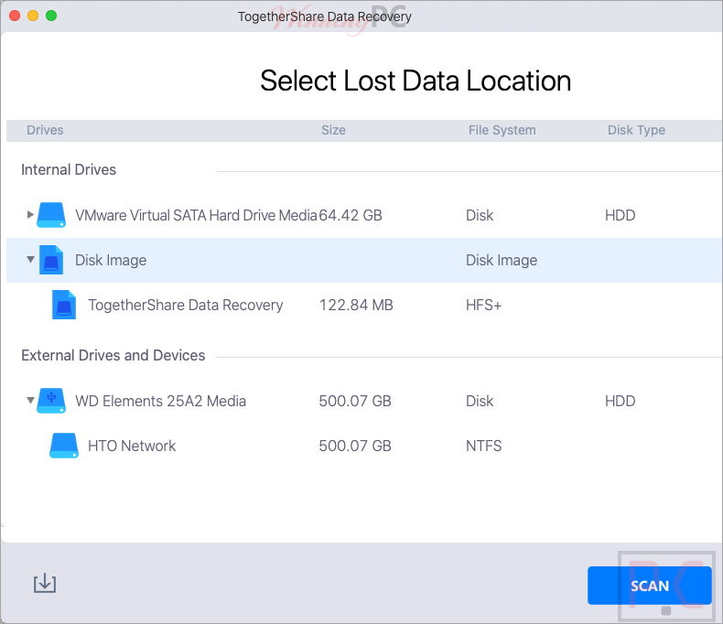Select WD Elements 25A2 Media name
Viewport: 723px width, 624px height.
tap(160, 401)
